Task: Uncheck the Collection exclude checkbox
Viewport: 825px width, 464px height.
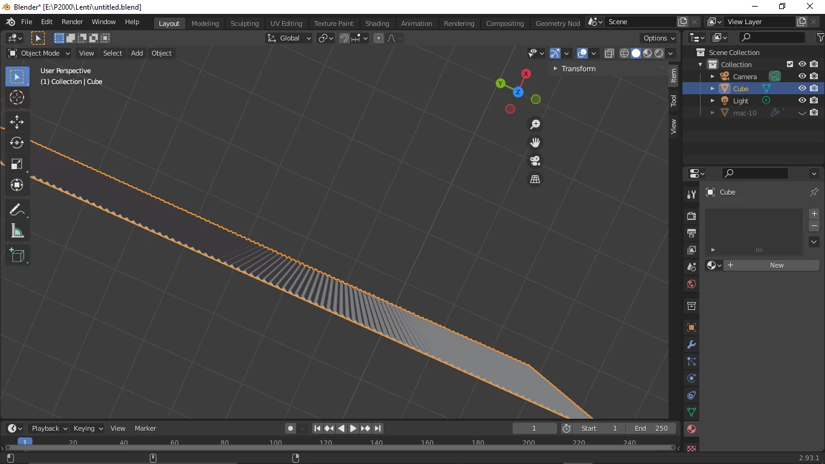Action: click(790, 65)
